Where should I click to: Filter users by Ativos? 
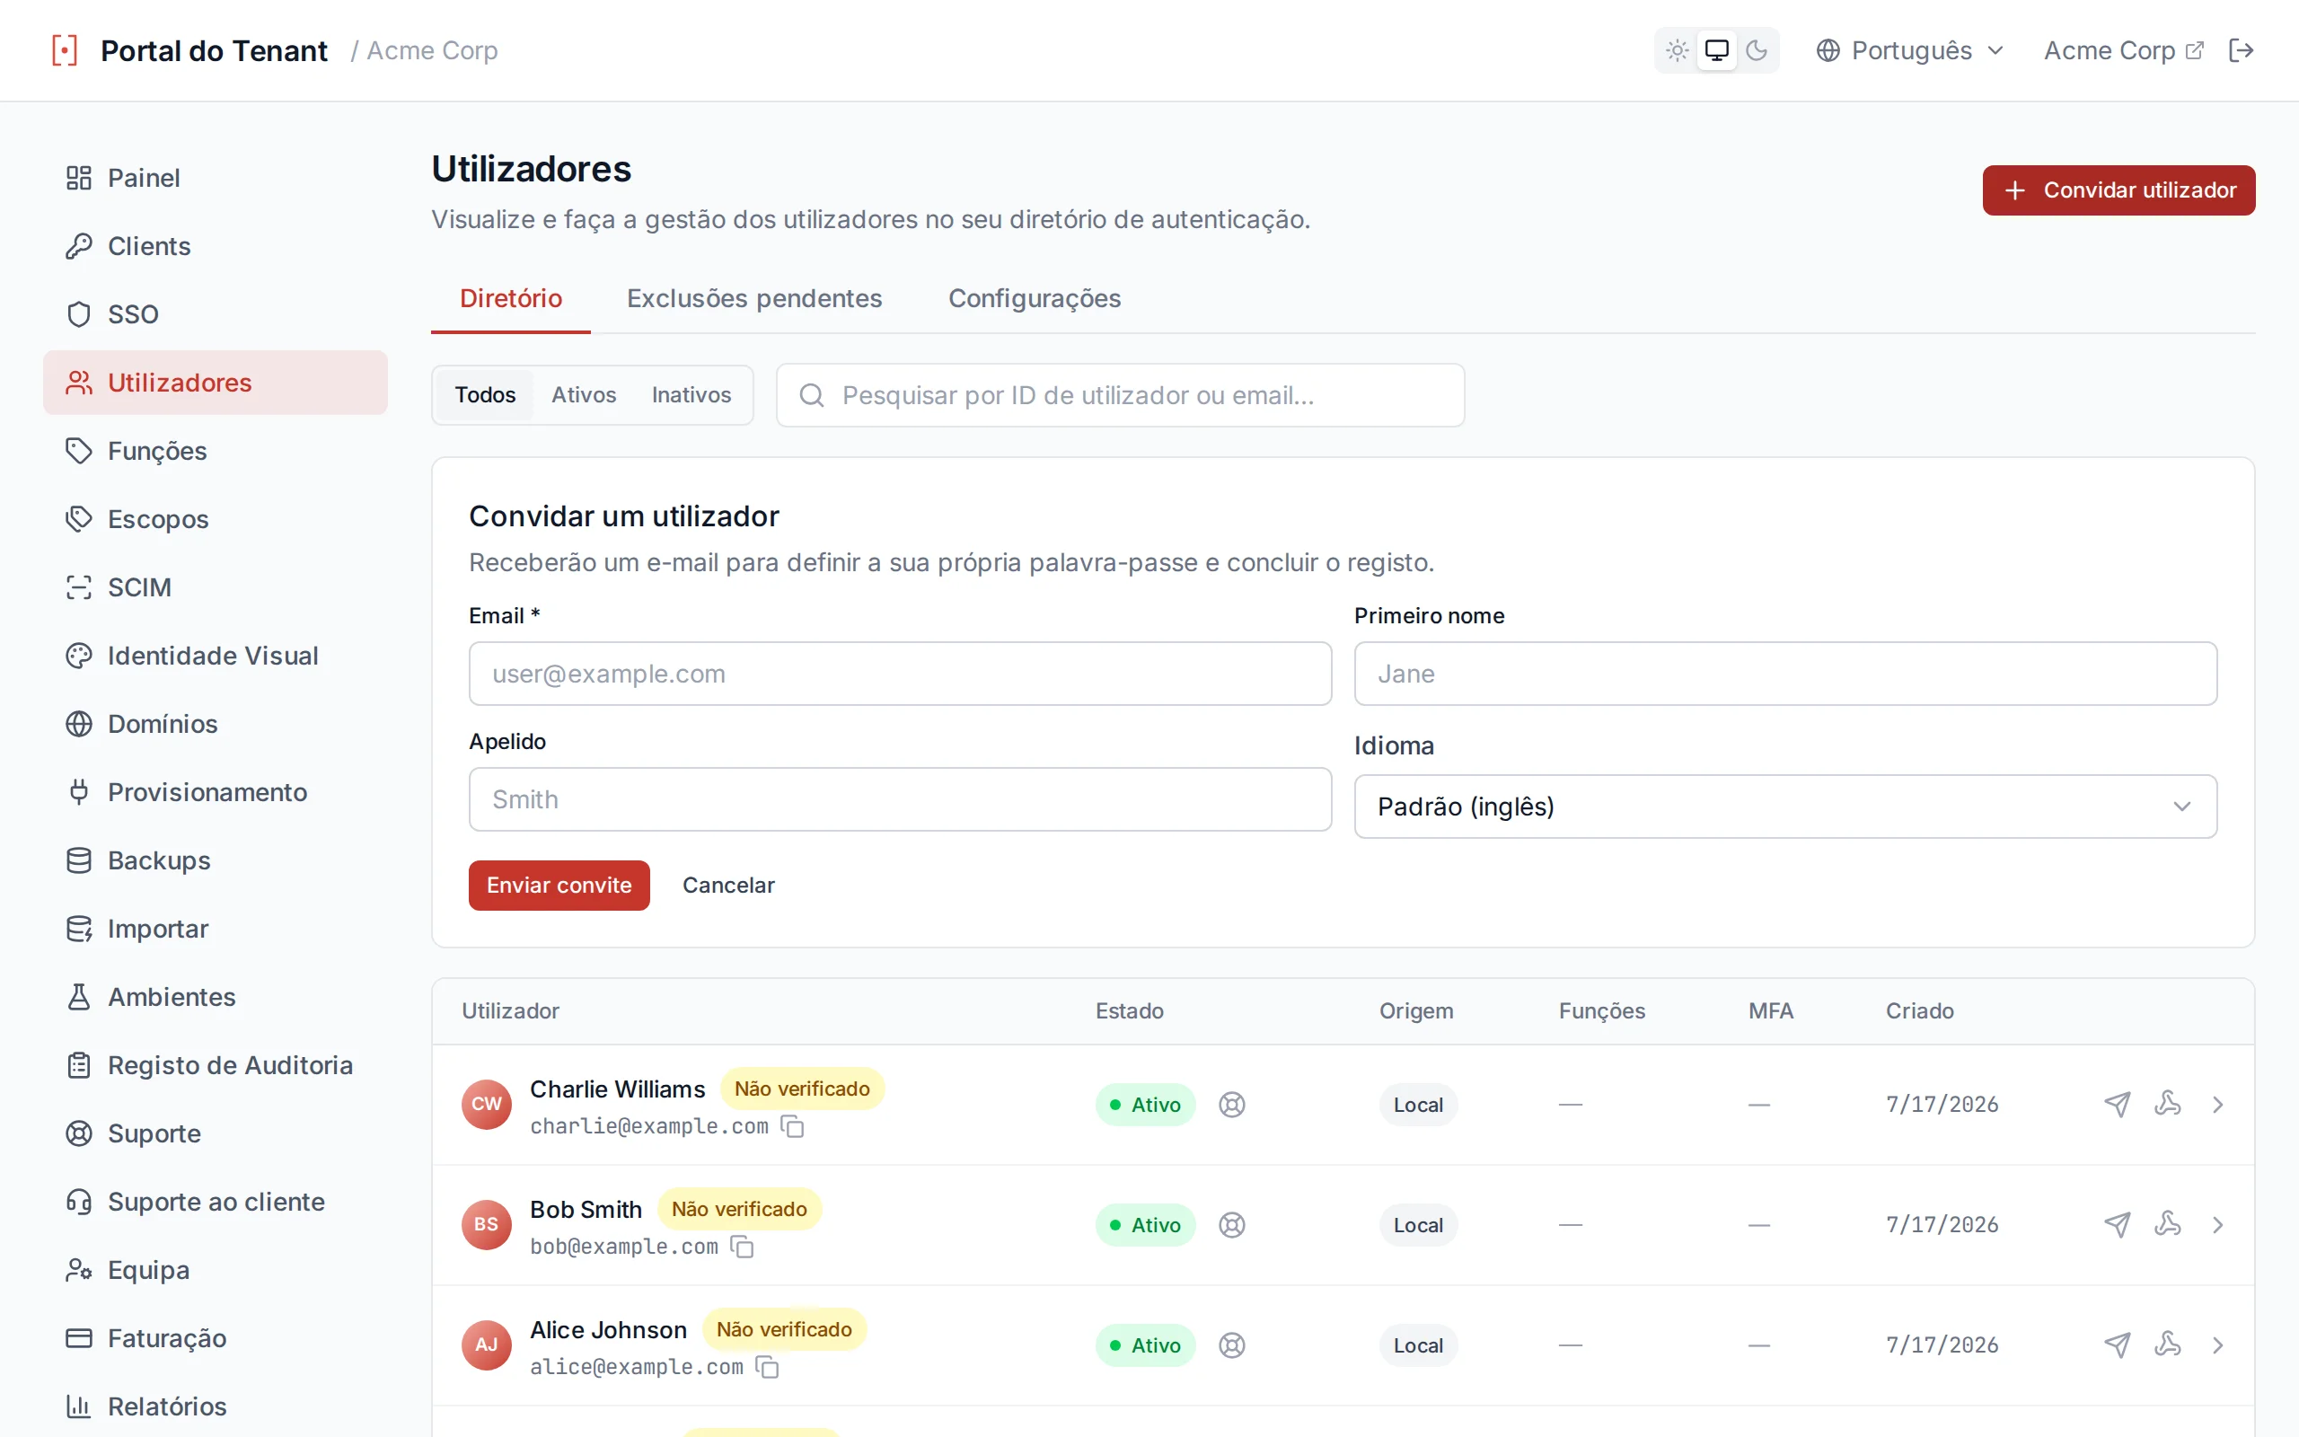click(584, 394)
